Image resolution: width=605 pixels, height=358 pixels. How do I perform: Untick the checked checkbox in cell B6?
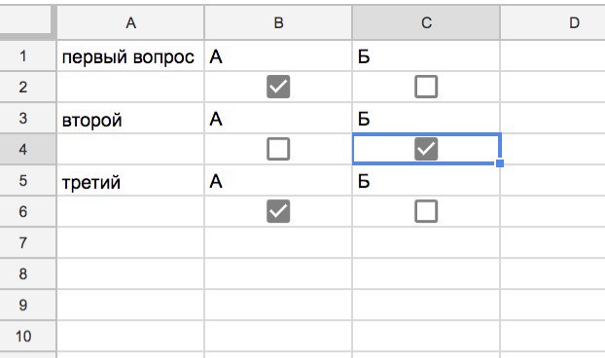pyautogui.click(x=278, y=211)
